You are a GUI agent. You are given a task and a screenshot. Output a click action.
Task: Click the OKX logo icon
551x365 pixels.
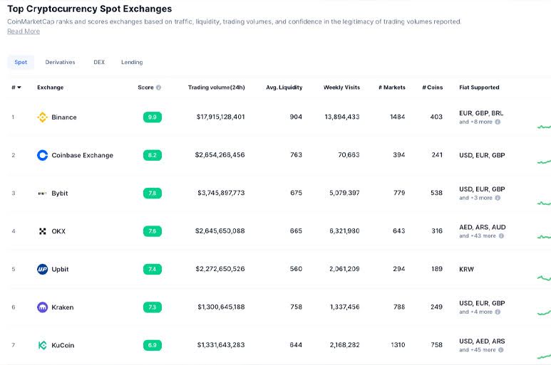click(x=42, y=231)
